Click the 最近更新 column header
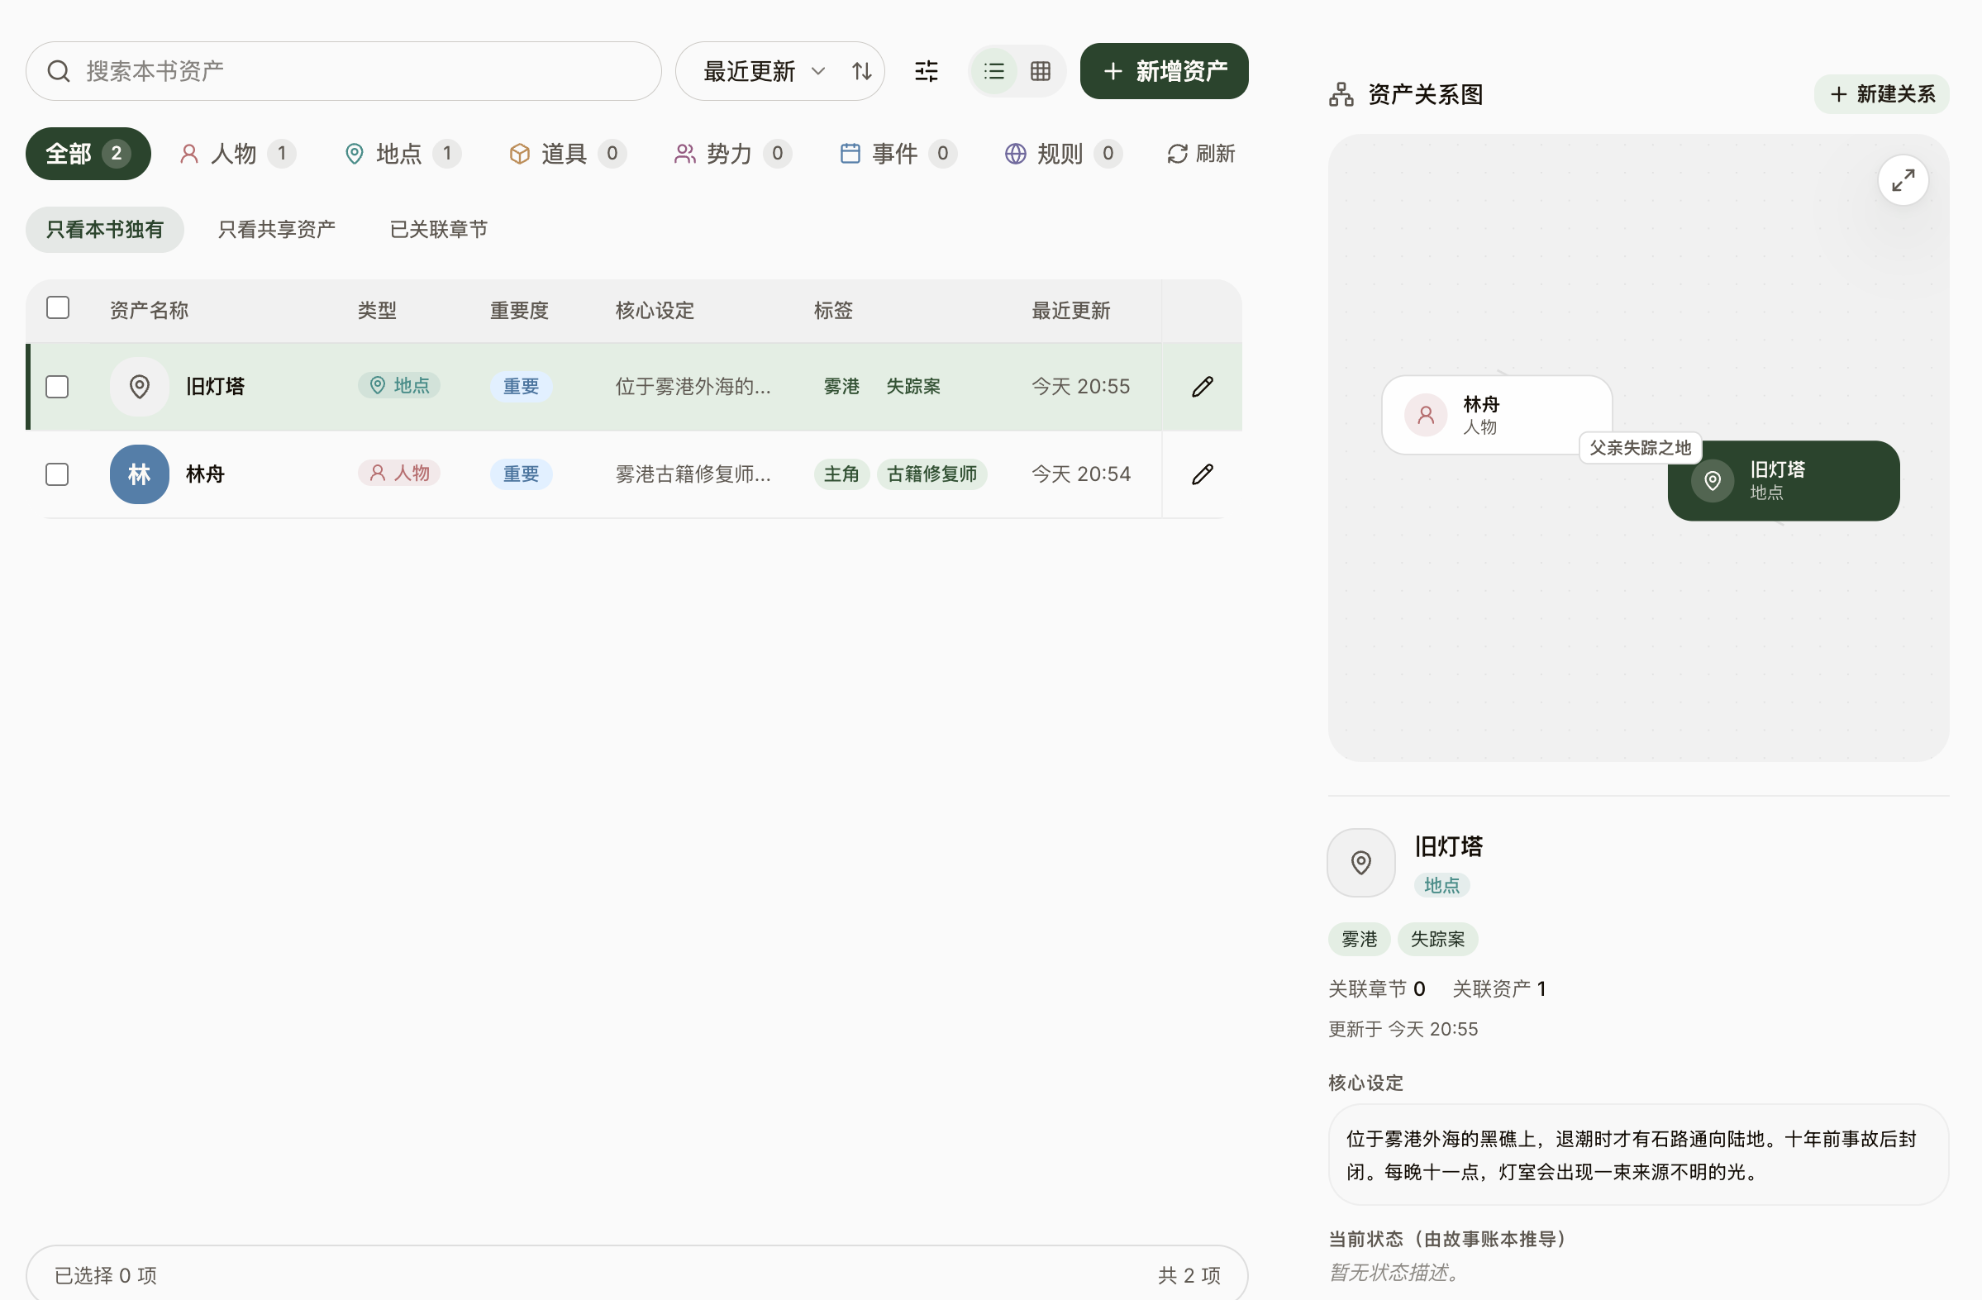Screen dimensions: 1982x1300 pyautogui.click(x=1070, y=311)
